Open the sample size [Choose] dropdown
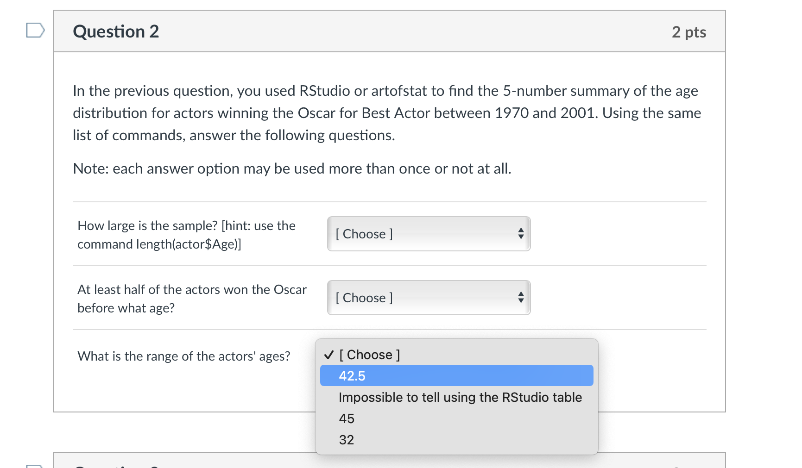This screenshot has width=802, height=468. (x=428, y=234)
